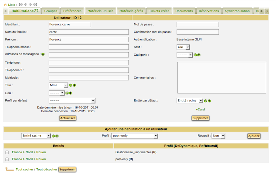Switch to the Groupes tab
The image size is (276, 178).
pyautogui.click(x=51, y=11)
